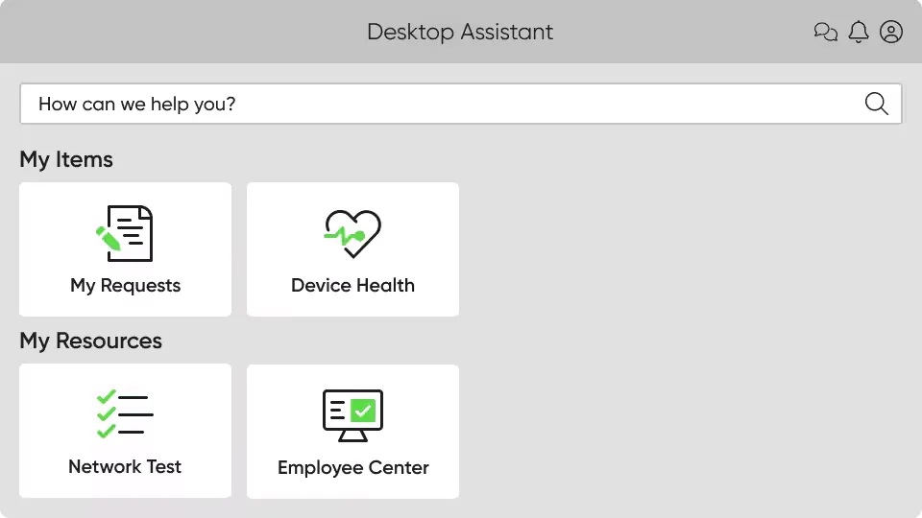
Task: Click the My Items section heading
Action: tap(66, 159)
